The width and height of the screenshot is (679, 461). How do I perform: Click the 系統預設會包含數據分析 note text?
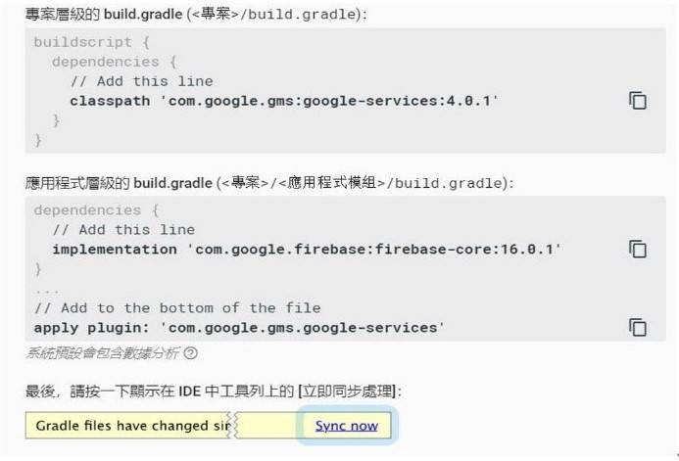(102, 353)
